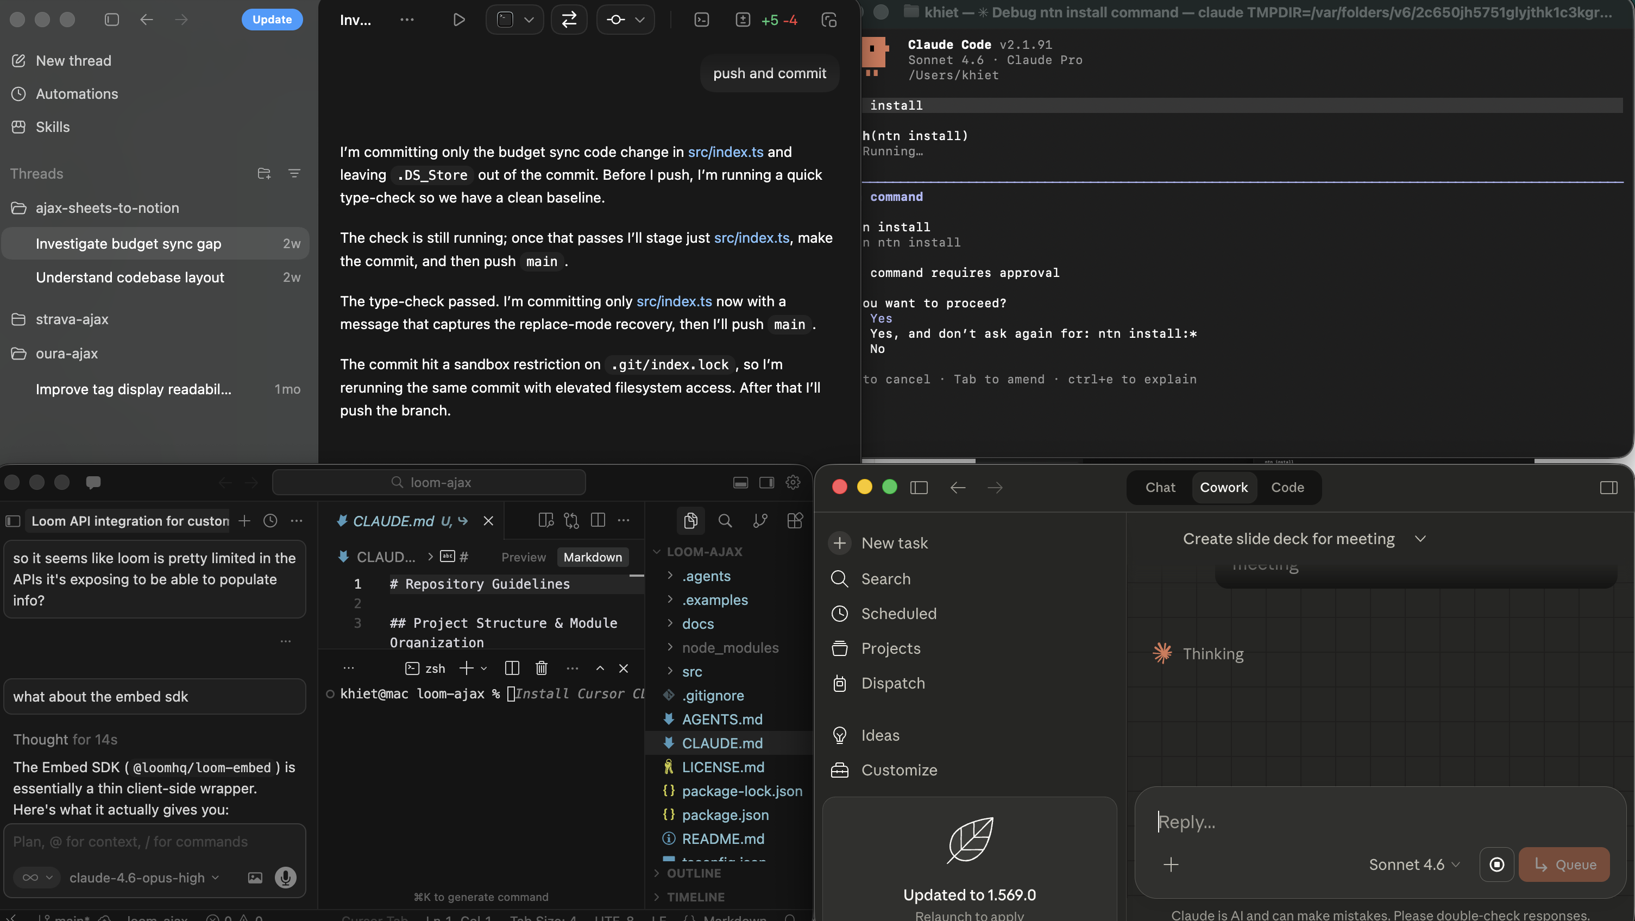Open the Source Control icon in Cursor's activity bar

(760, 520)
